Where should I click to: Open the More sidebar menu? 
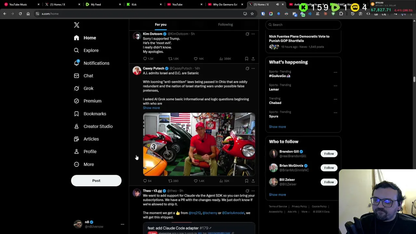point(84,164)
